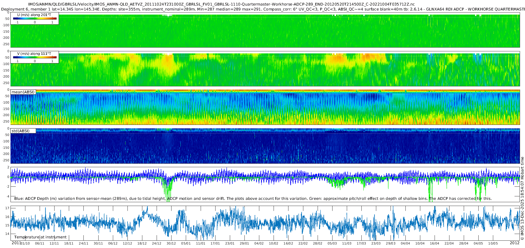
Task: Click the 04/05 date tick
Action: (x=478, y=243)
